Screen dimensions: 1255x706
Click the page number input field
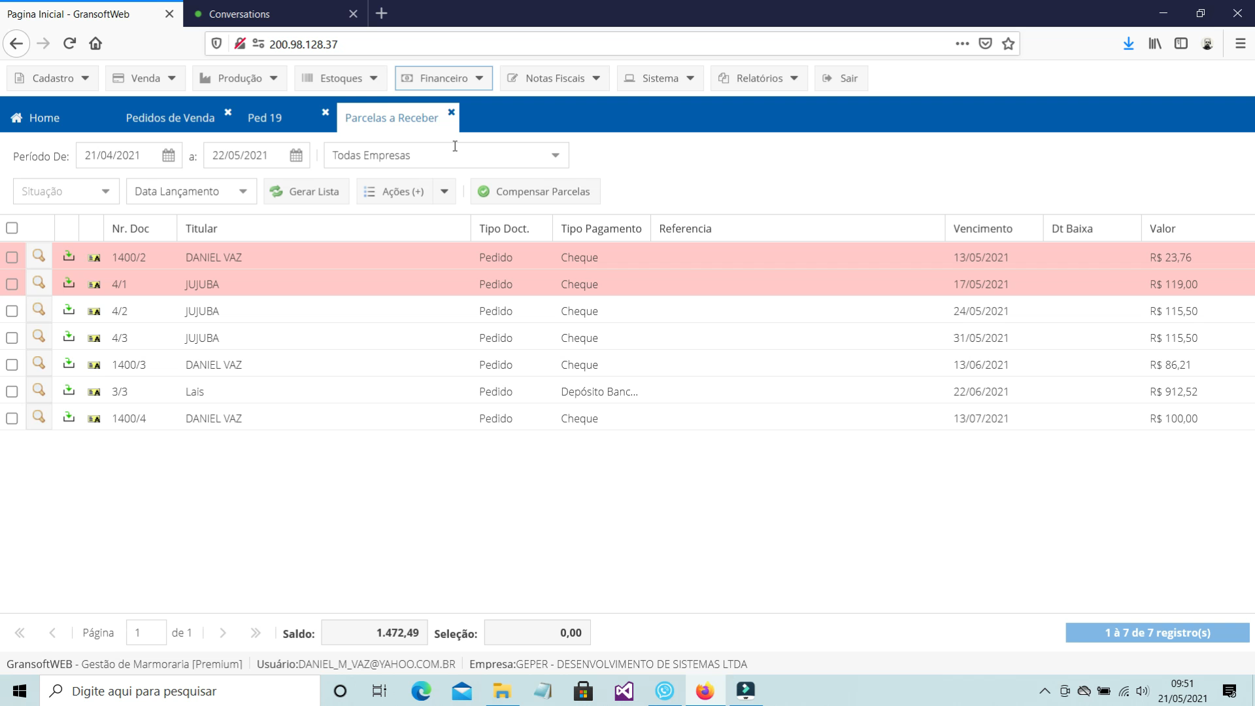146,633
